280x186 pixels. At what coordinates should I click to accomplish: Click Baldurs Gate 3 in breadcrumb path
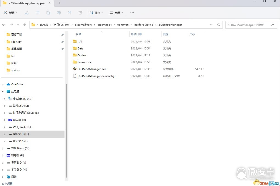[x=144, y=25]
